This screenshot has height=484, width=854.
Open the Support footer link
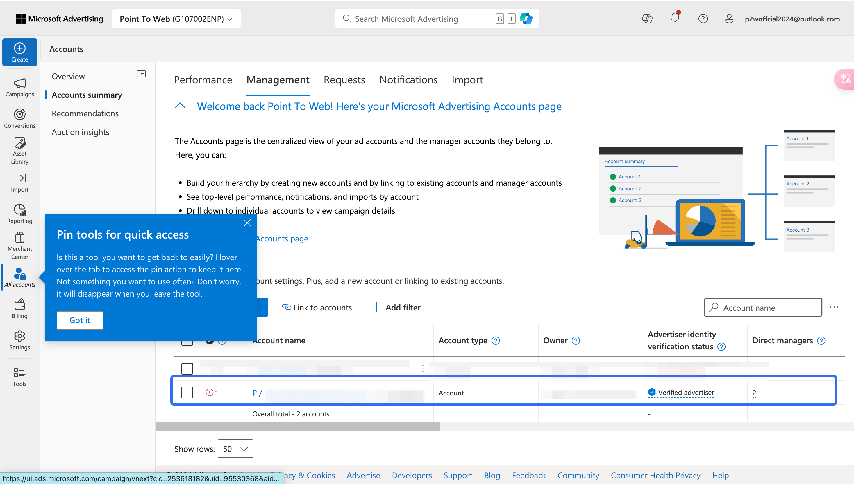click(458, 475)
